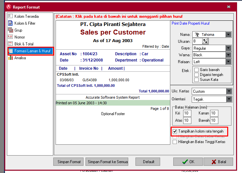Click the Kiri margin input field
The image size is (242, 173).
coord(187,113)
